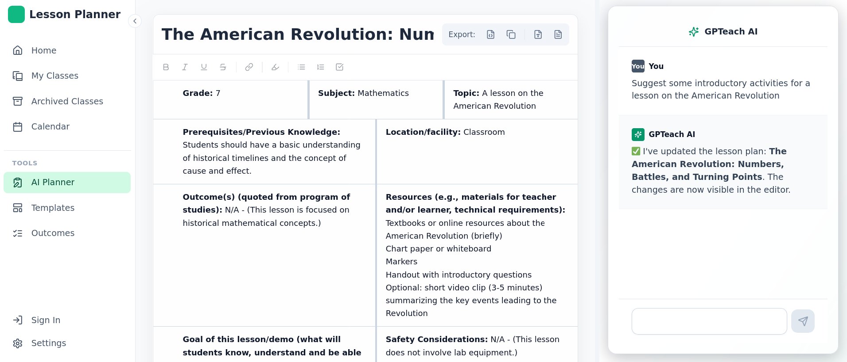Image resolution: width=847 pixels, height=362 pixels.
Task: Click the 'Topic: A lesson on the American Revolution' cell
Action: (511, 99)
